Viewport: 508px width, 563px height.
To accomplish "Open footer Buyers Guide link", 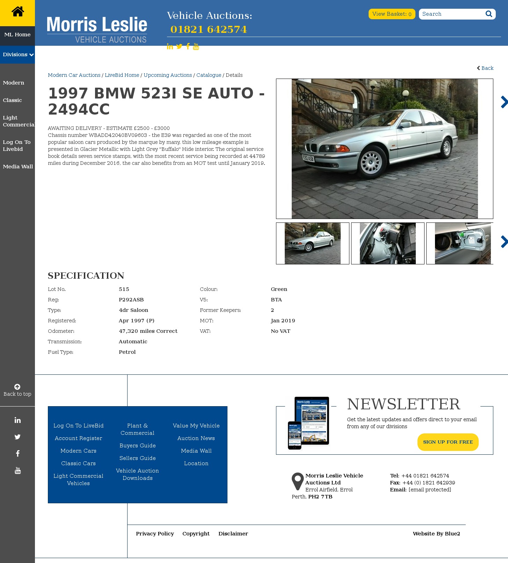I will (138, 446).
